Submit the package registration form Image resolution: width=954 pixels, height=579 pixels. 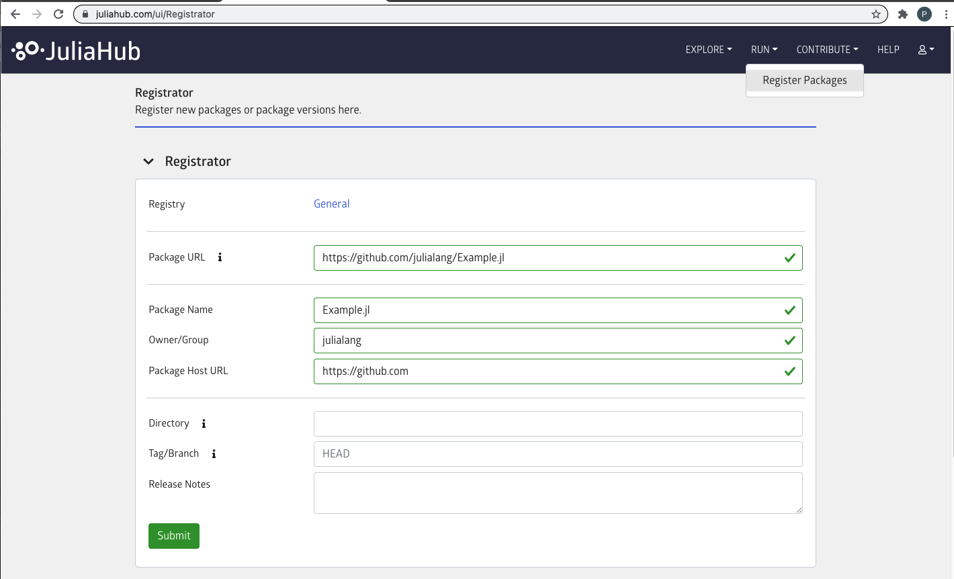tap(174, 535)
